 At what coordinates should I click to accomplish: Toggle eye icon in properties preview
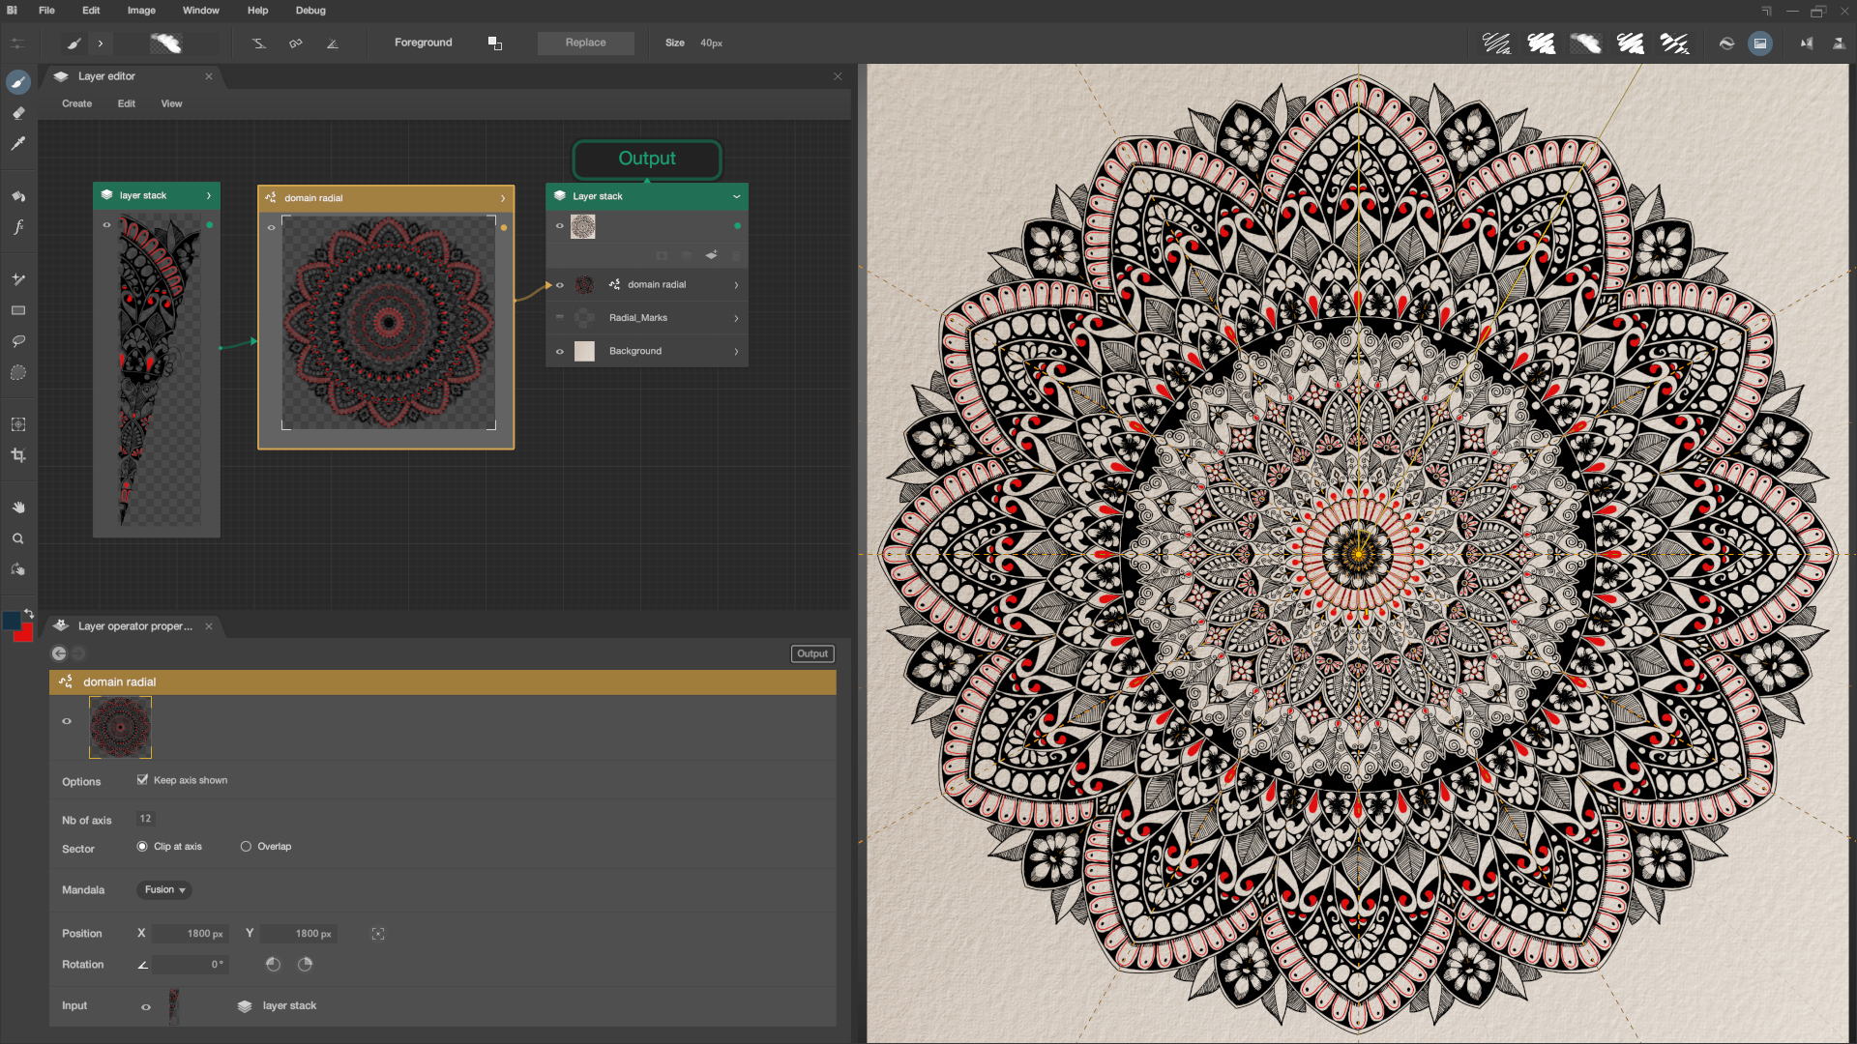click(67, 721)
